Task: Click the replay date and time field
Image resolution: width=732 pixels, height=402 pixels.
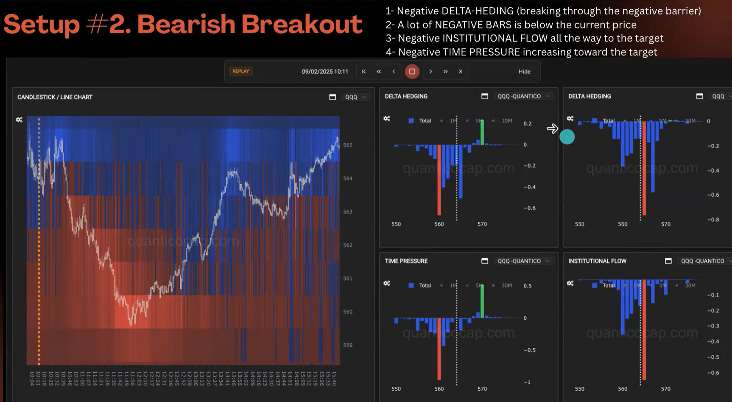Action: [x=324, y=72]
